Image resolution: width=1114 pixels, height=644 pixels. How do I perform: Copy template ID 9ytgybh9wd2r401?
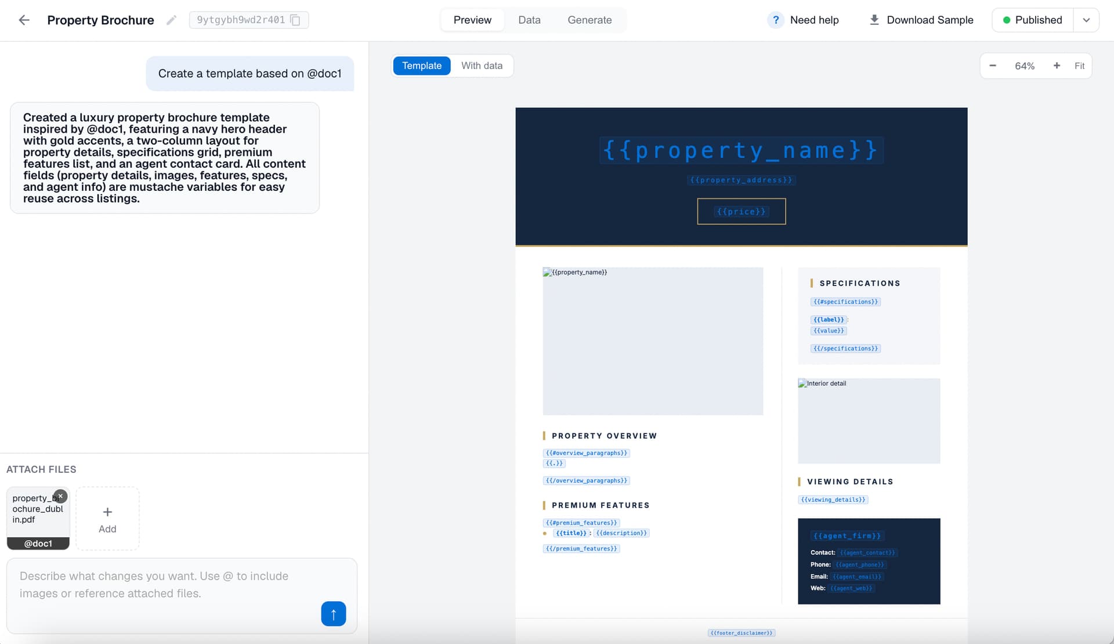pyautogui.click(x=295, y=20)
